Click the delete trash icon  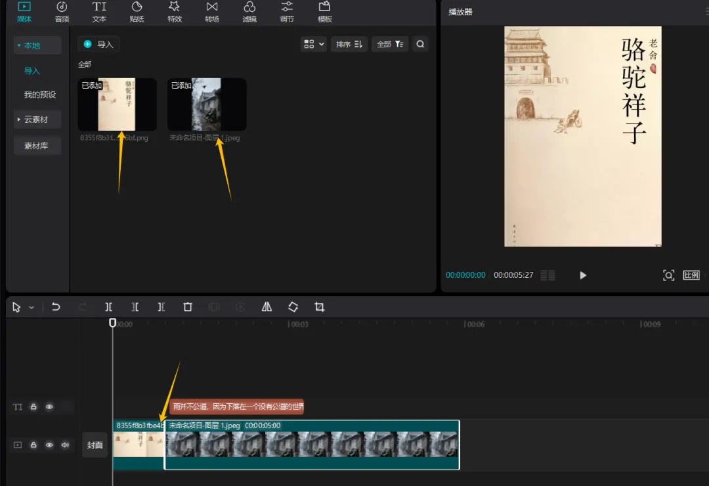tap(188, 307)
